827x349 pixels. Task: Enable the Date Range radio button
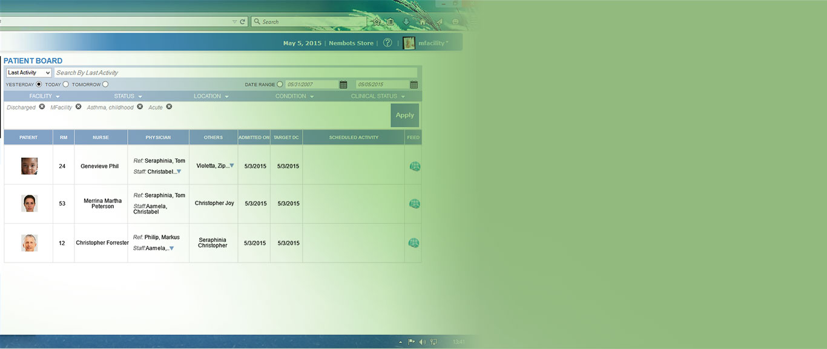(280, 85)
